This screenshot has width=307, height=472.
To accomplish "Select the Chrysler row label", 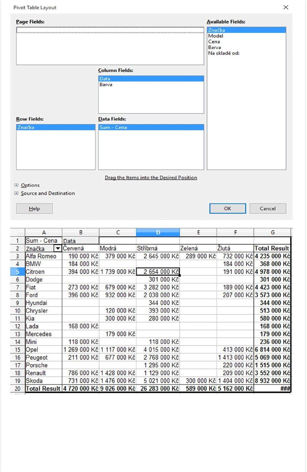I will coord(43,311).
